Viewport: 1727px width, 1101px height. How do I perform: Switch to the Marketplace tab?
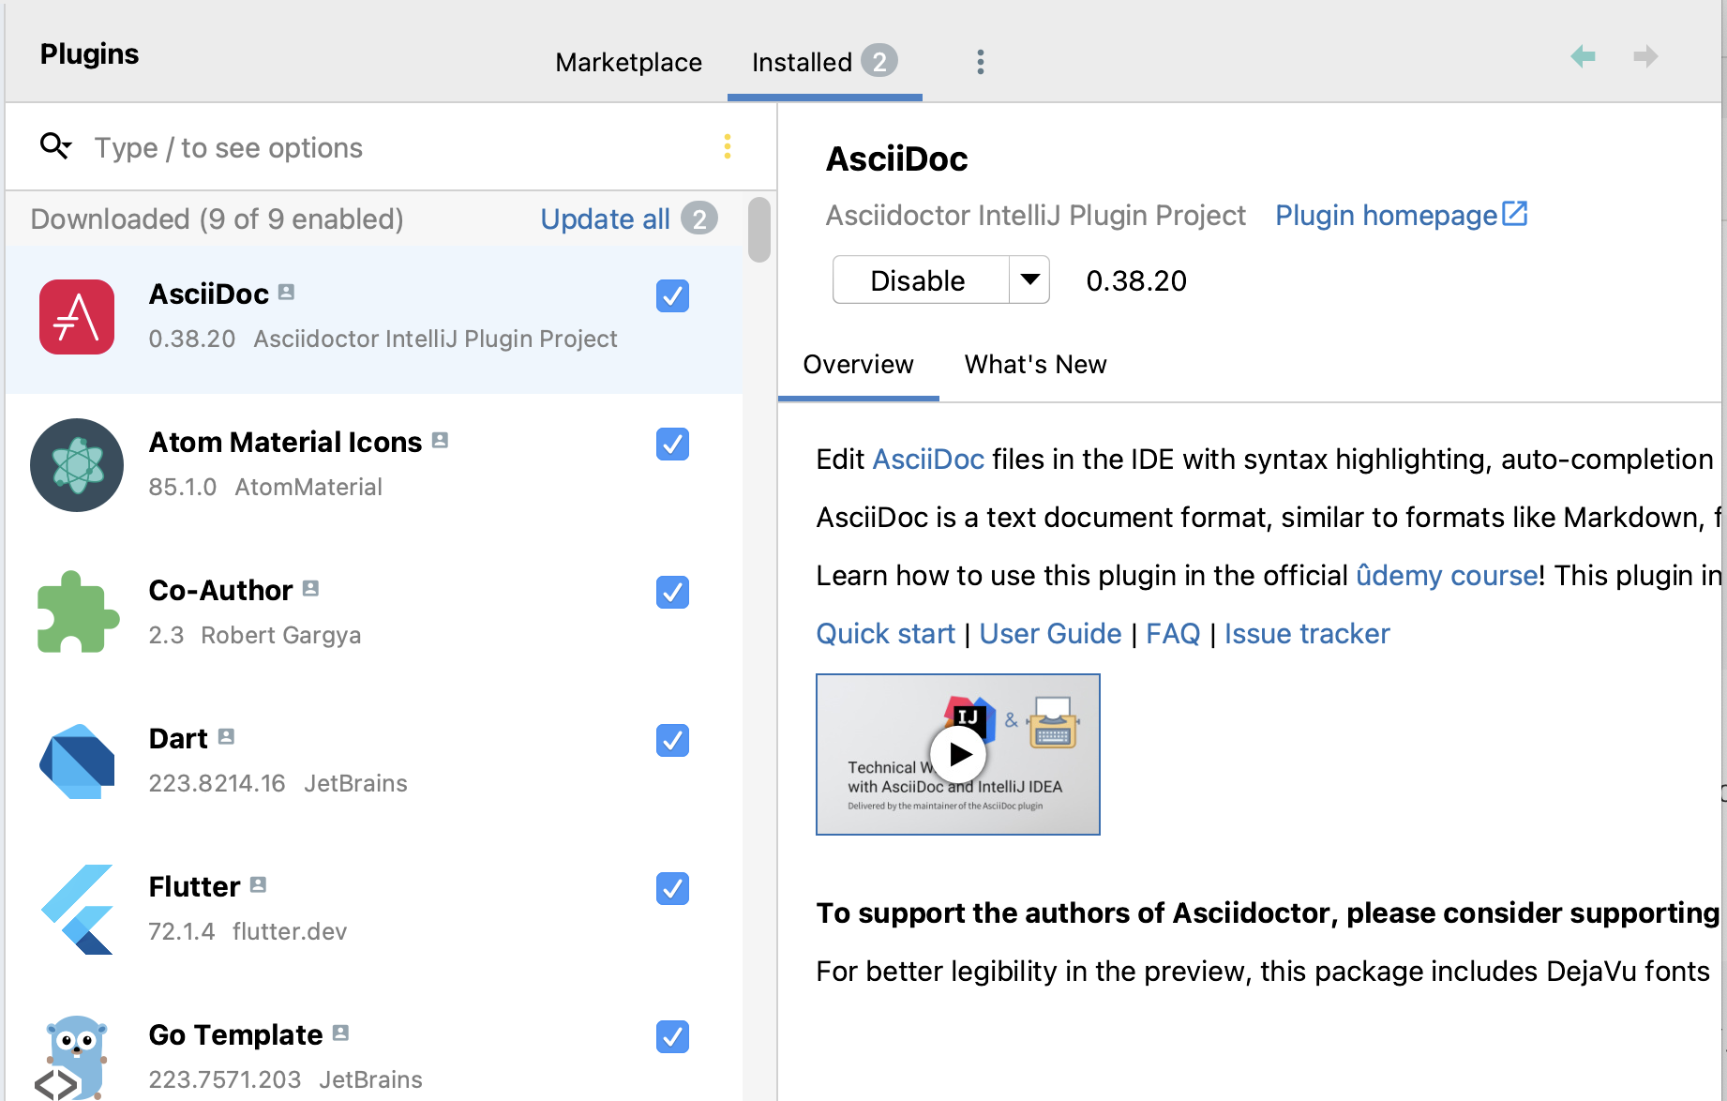[628, 62]
